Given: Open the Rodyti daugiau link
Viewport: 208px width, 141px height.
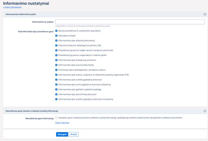Looking at the screenshot, I should point(62,123).
